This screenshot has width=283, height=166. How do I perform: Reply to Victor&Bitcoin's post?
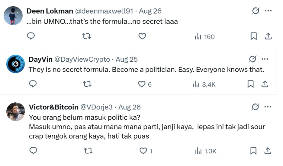tap(33, 151)
